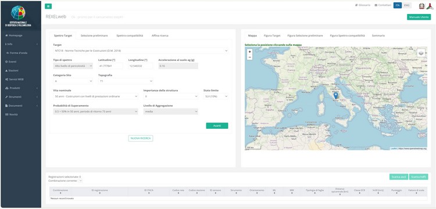Click the Accelerazione al suolo ag field
This screenshot has width=436, height=209.
(x=178, y=66)
